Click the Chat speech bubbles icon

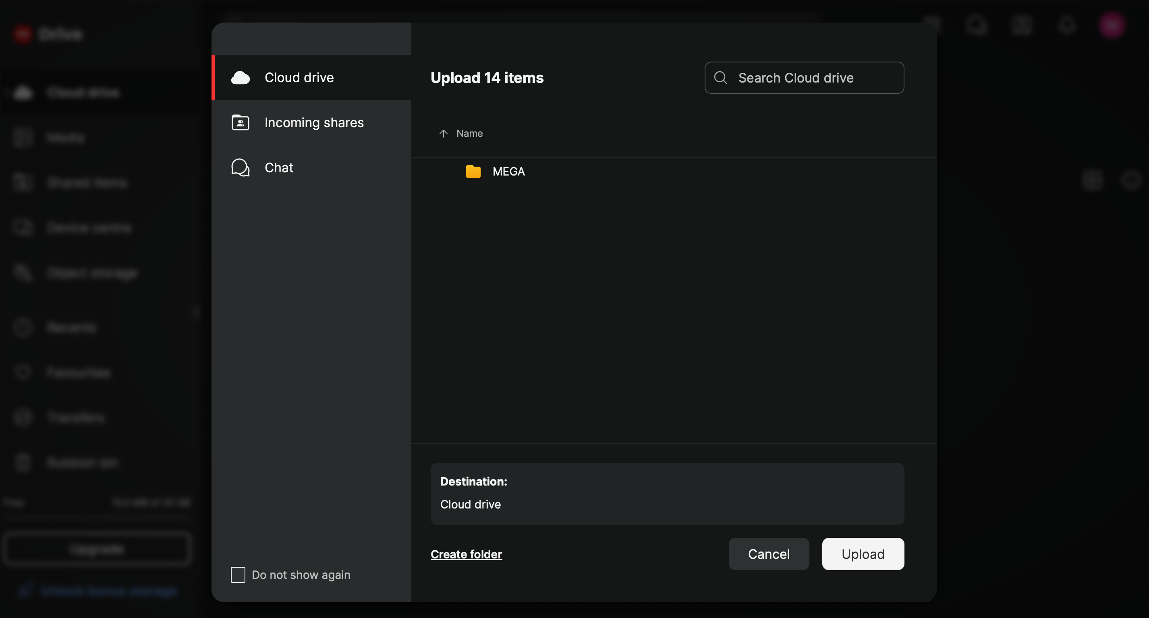[241, 167]
